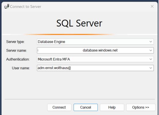Viewport: 159px width, 115px height.
Task: Close the Connect to Server dialog
Action: pos(152,6)
